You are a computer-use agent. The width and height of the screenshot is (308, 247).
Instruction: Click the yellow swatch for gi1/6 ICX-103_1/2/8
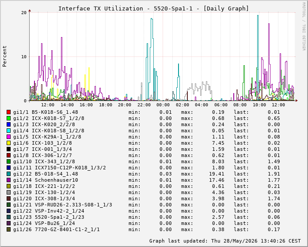click(x=8, y=143)
